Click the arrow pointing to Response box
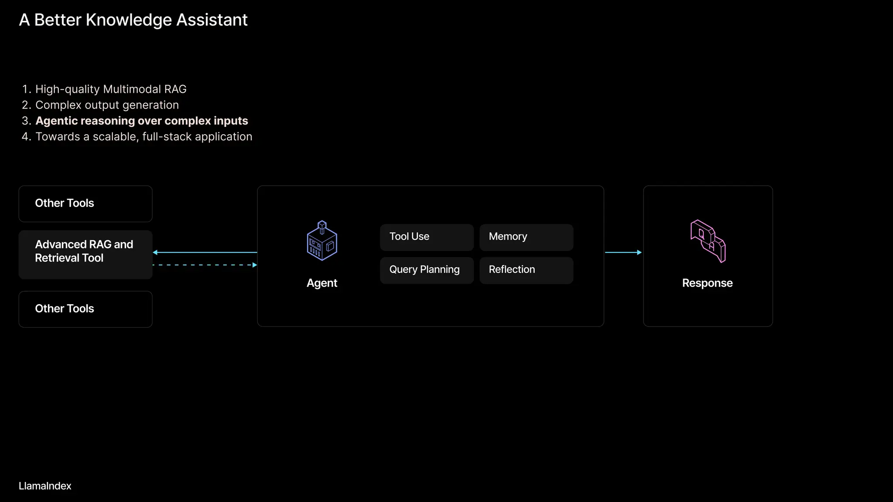This screenshot has height=502, width=893. [623, 252]
